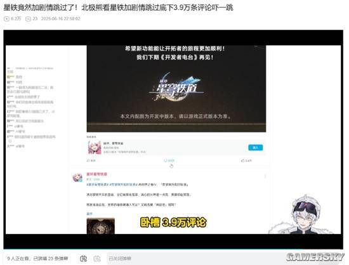
Task: Click the '9 人正在看' viewer count text
Action: click(19, 258)
